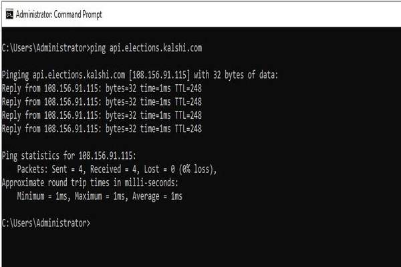Click the bracketed IP address in Pinging line
This screenshot has width=401, height=267.
pos(160,75)
